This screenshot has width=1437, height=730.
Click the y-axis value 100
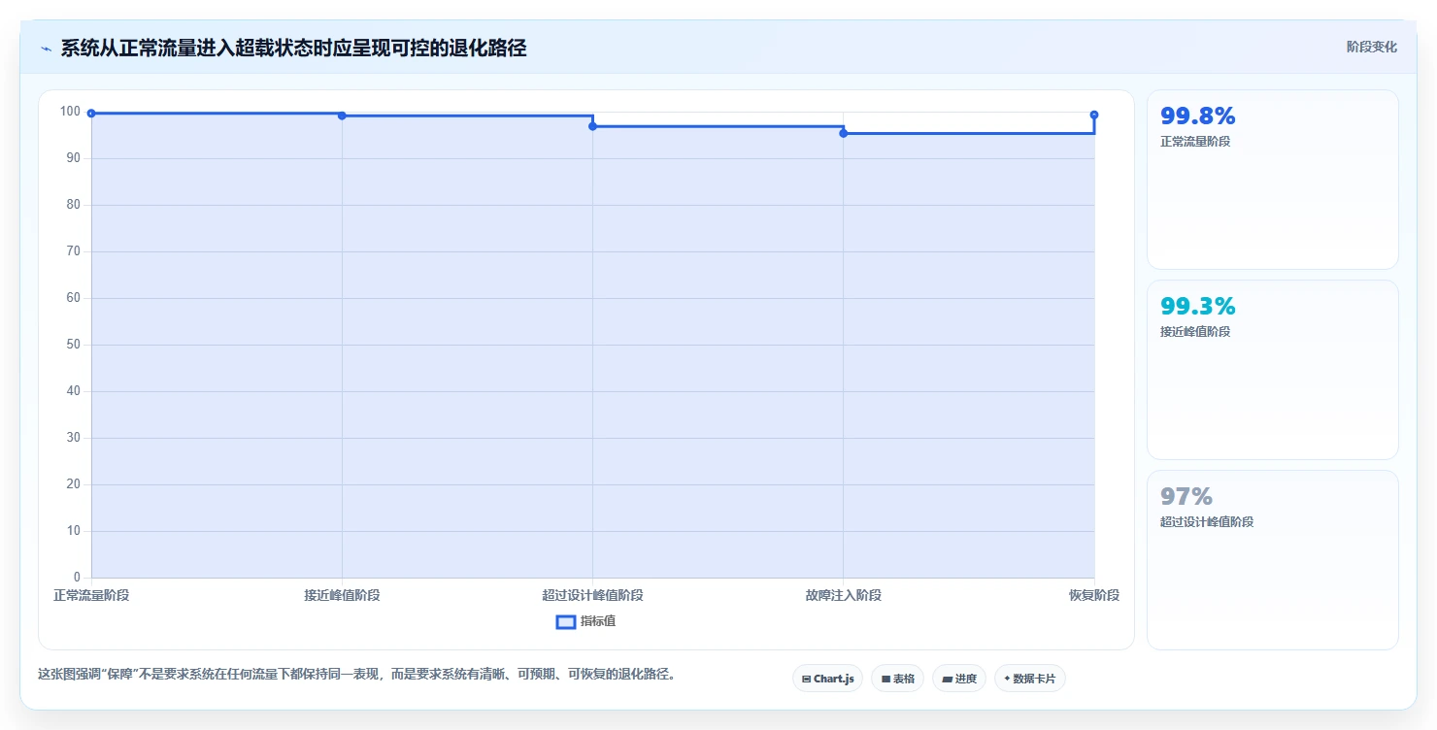pos(70,112)
